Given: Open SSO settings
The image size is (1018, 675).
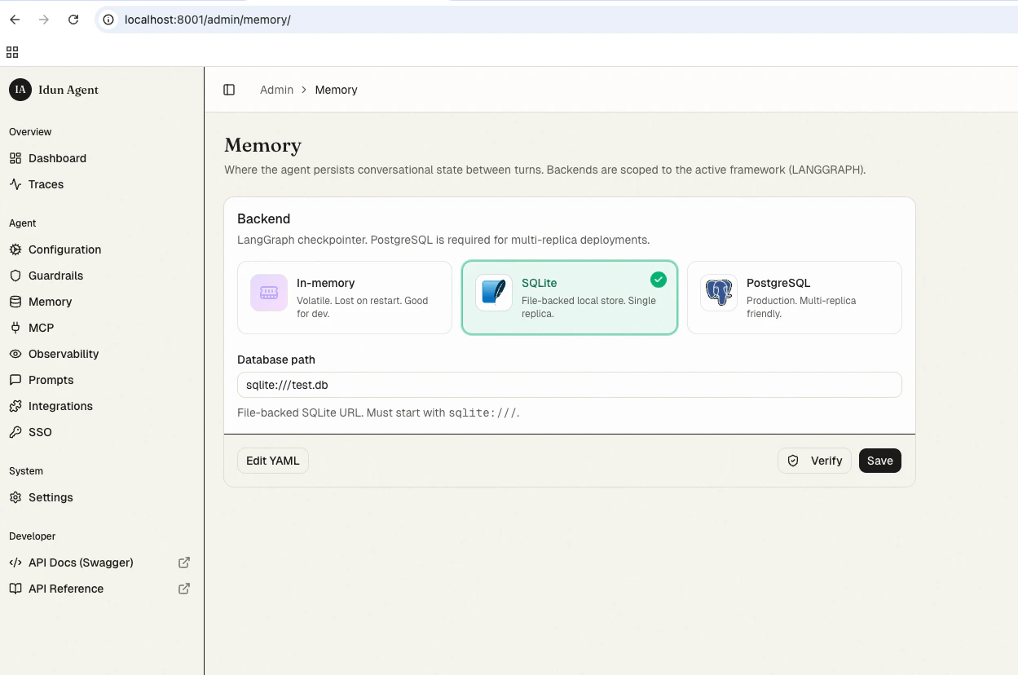Looking at the screenshot, I should (x=40, y=432).
